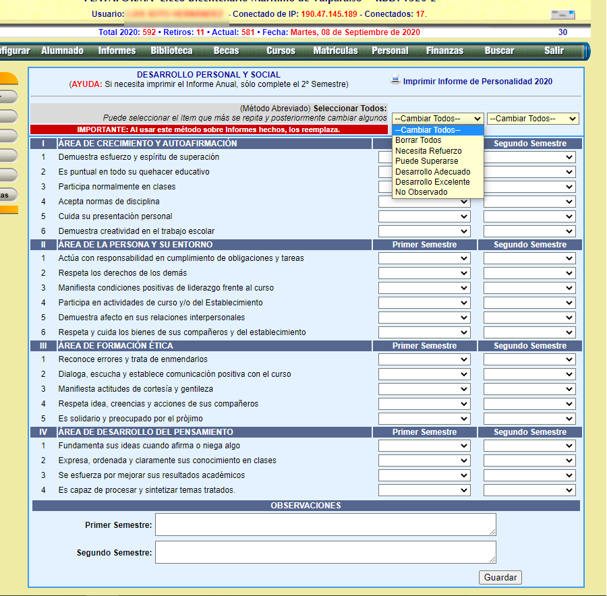Open second semester dropdown for 'Manifiesta actitudes de cortesía'

(x=529, y=389)
